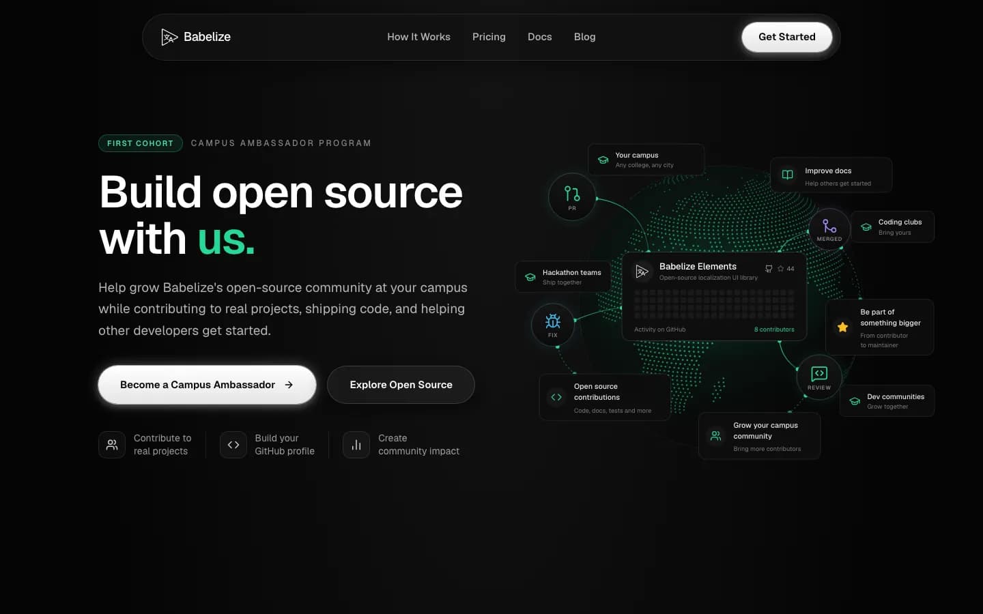Click graduation cap icon in Coding clubs card

point(866,227)
